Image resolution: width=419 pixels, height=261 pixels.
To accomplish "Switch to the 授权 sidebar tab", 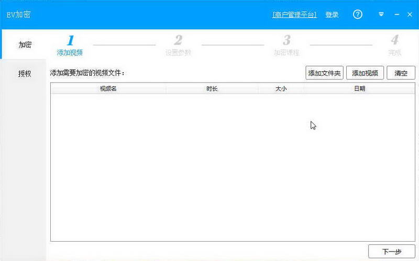I will pyautogui.click(x=24, y=73).
